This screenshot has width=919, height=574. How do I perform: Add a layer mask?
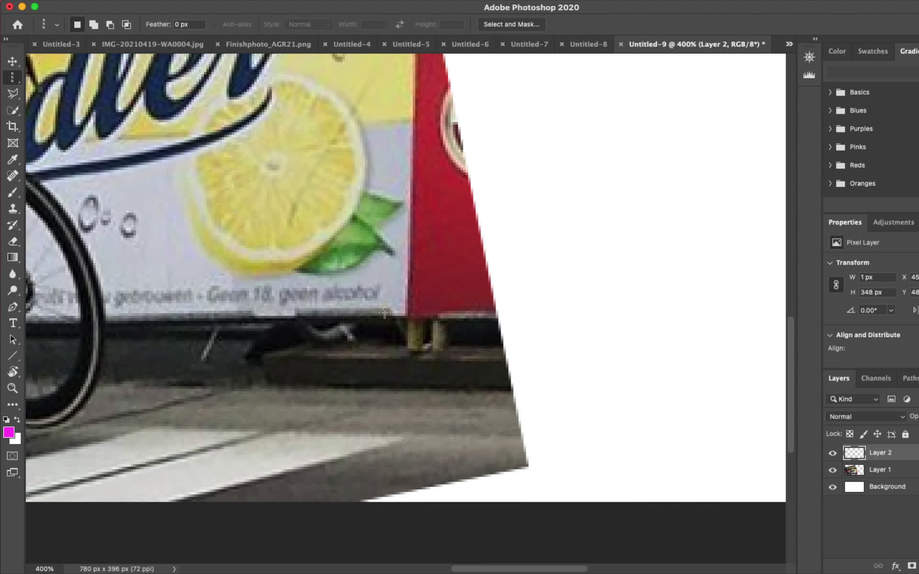tap(912, 566)
